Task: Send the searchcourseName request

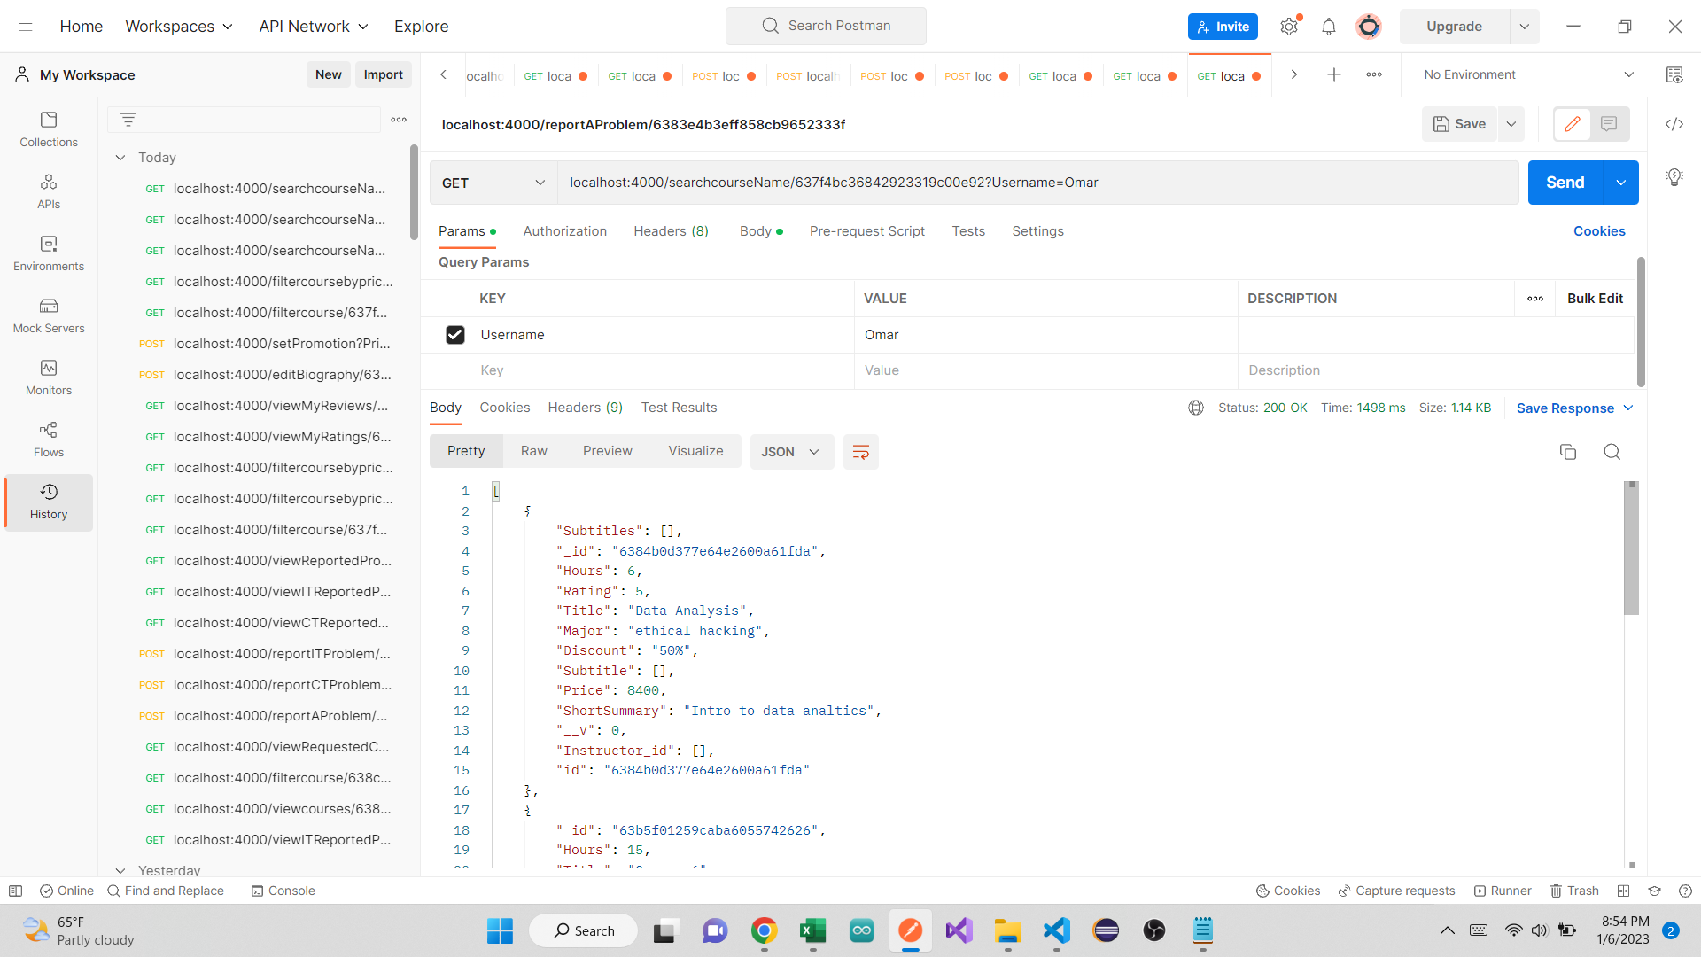Action: point(1565,183)
